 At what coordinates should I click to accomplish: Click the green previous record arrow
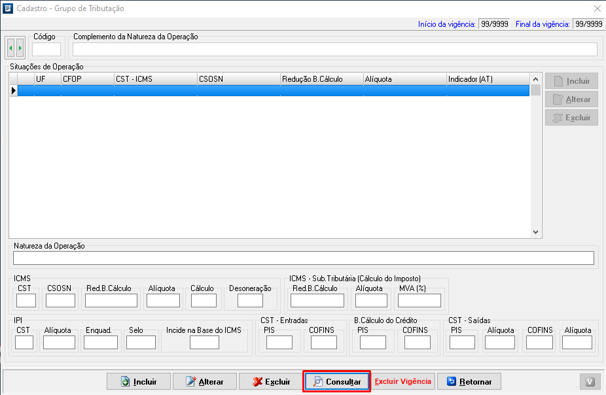11,48
